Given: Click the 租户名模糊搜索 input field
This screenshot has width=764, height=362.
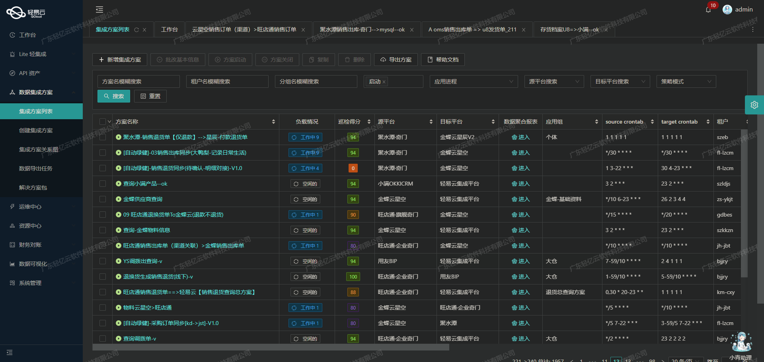Looking at the screenshot, I should (227, 81).
